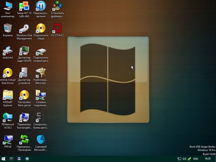Viewport: 216px width, 162px height.
Task: Open the 16:20 taskbar clock
Action: click(208, 159)
